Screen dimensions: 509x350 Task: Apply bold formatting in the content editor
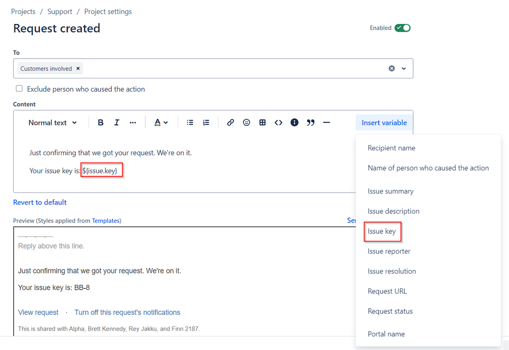[100, 122]
